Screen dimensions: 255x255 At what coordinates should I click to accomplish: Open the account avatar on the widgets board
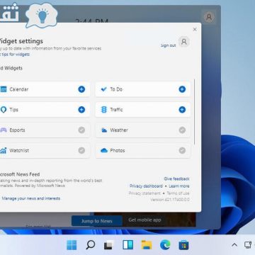[209, 17]
